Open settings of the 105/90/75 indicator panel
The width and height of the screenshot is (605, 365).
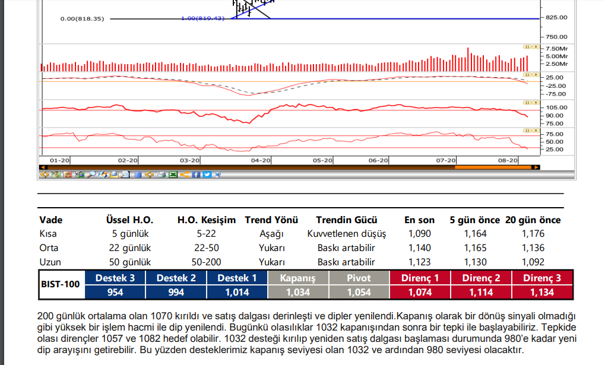pos(527,103)
